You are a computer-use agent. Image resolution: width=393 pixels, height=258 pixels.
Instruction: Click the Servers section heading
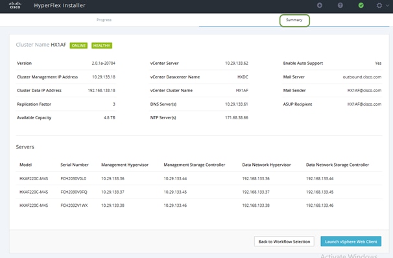click(25, 147)
